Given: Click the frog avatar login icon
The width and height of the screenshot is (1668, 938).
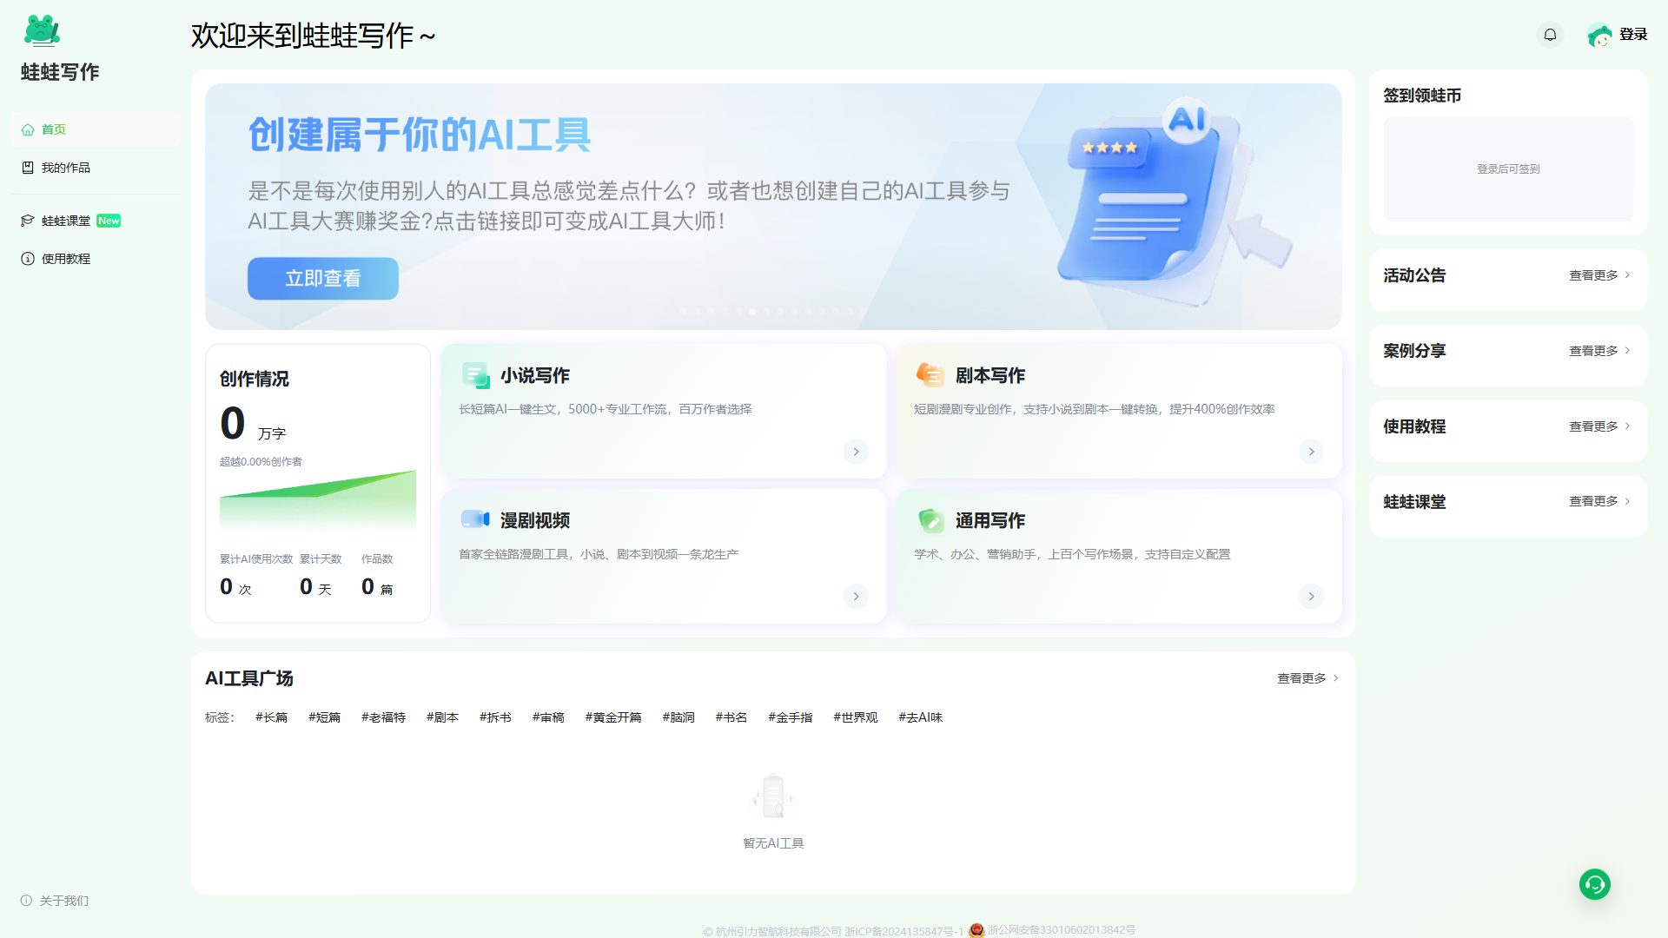Looking at the screenshot, I should pos(1599,35).
